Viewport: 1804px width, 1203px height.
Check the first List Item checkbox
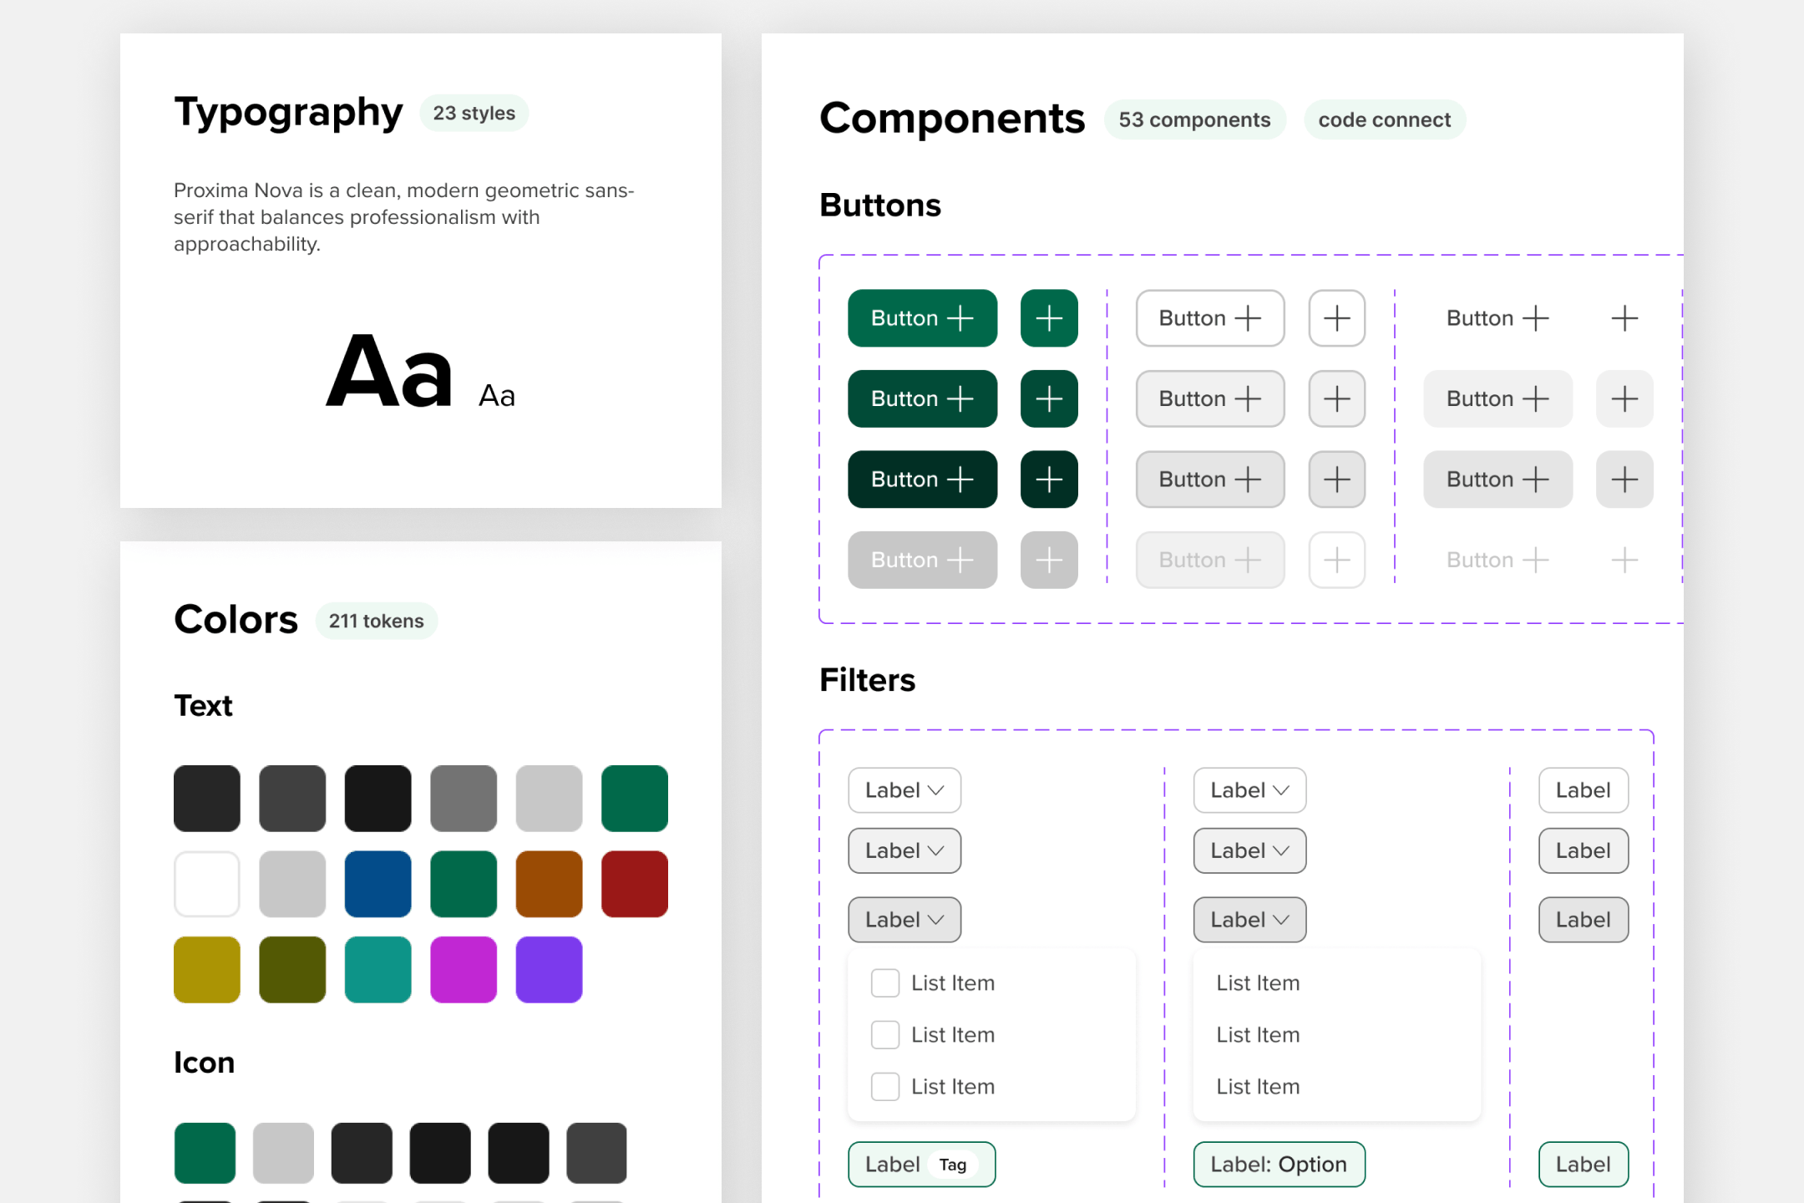coord(884,982)
